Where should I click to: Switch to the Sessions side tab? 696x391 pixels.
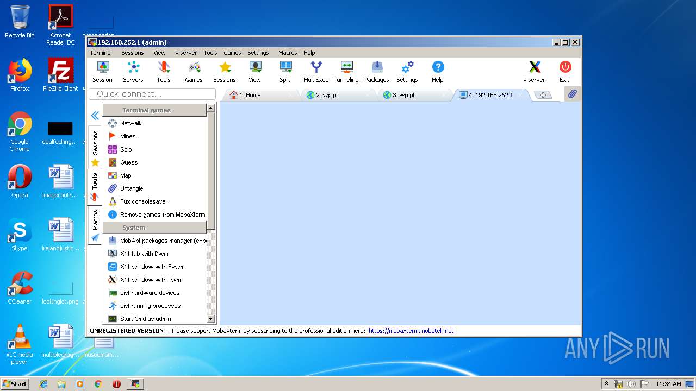95,147
